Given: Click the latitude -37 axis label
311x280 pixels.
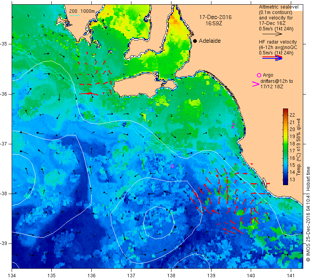Looking at the screenshot, I should point(3,143).
